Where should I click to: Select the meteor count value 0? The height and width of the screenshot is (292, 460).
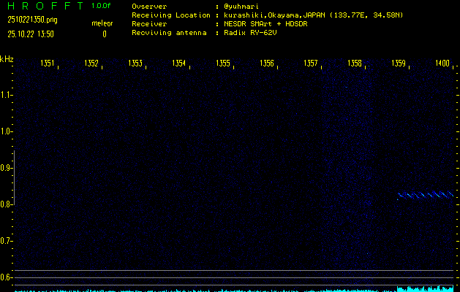pos(105,34)
